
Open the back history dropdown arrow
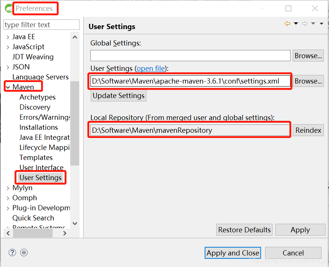pyautogui.click(x=296, y=23)
